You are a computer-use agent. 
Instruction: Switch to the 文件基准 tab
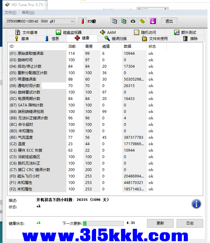point(27,32)
